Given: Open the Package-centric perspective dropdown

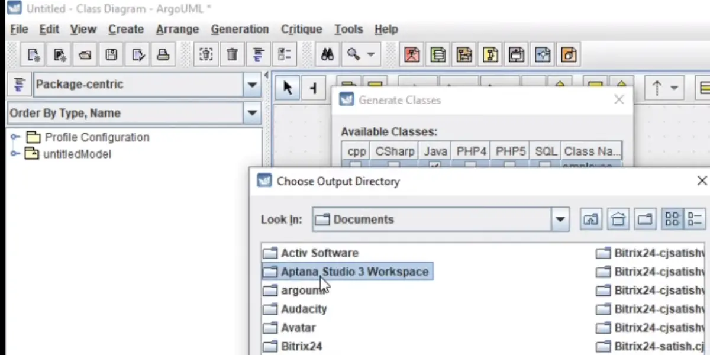Looking at the screenshot, I should (x=252, y=85).
